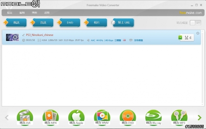
Task: Maximize the Freemake Video Converter window
Action: (197, 5)
